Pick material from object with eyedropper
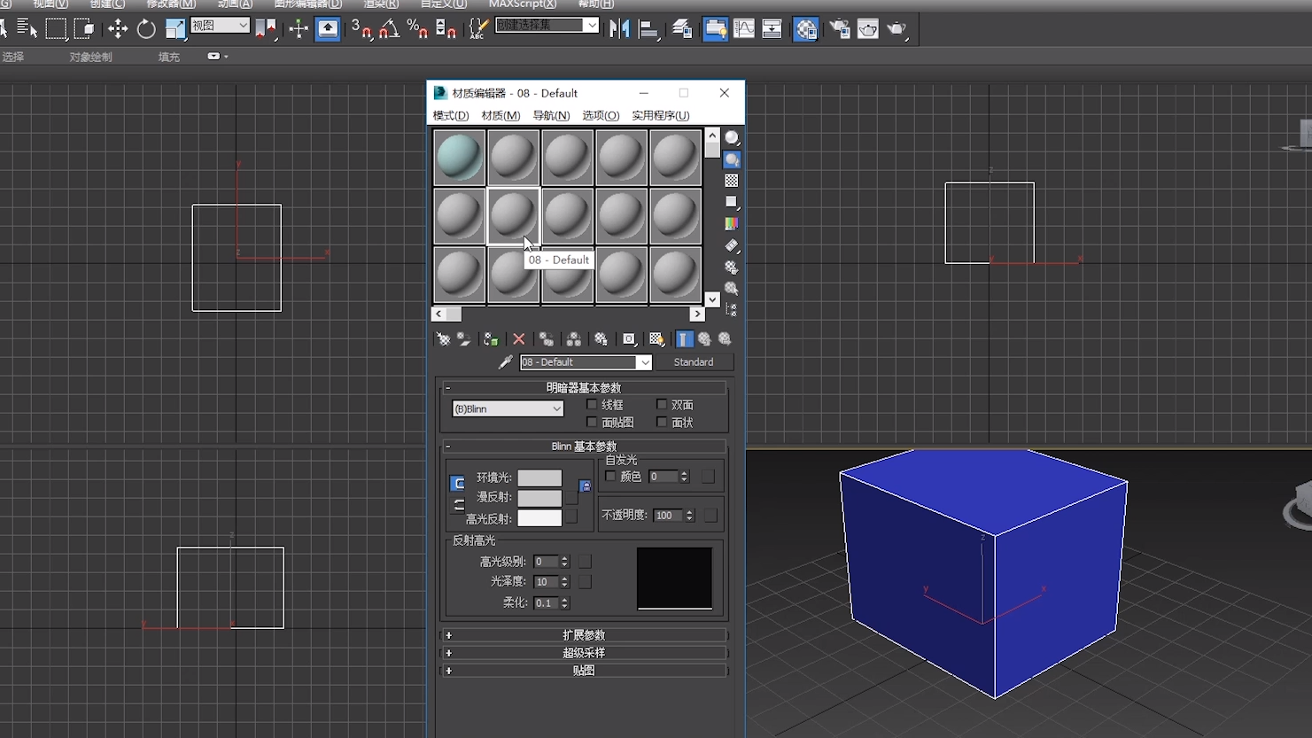The height and width of the screenshot is (738, 1312). pyautogui.click(x=505, y=362)
